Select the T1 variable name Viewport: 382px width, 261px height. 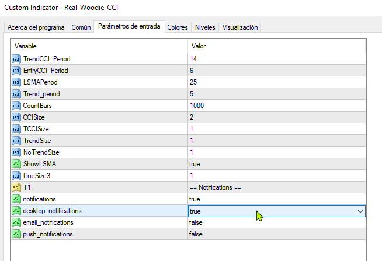(27, 187)
